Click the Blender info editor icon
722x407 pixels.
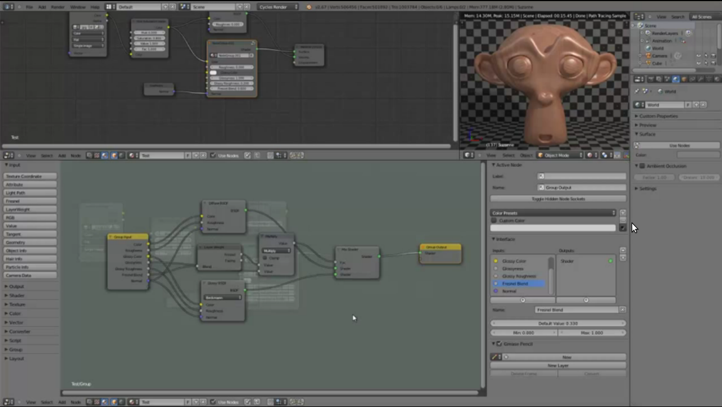[8, 7]
